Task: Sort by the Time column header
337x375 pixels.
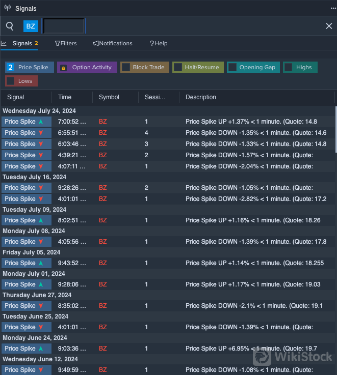Action: 65,97
